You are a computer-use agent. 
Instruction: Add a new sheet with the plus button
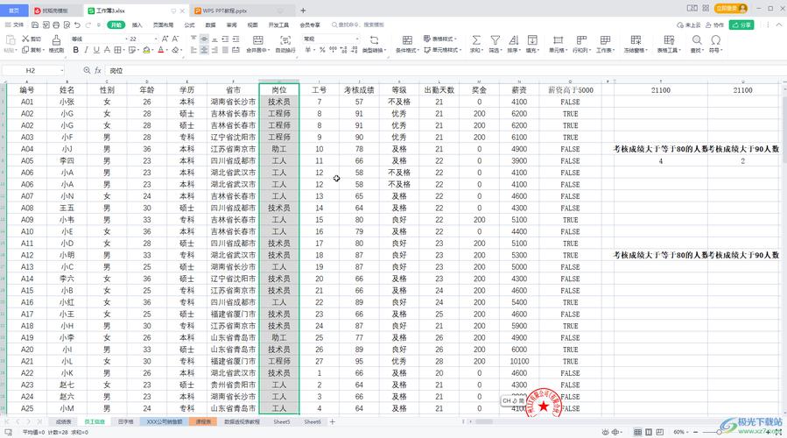click(x=333, y=422)
